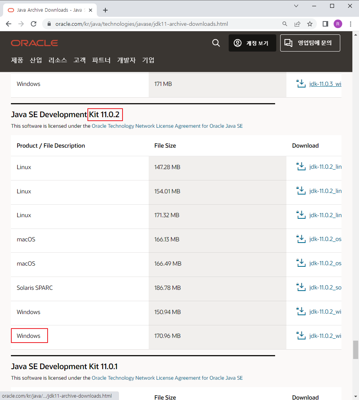Click the 계정 보기 account button
Screen dimensions: 359x400
coord(252,43)
